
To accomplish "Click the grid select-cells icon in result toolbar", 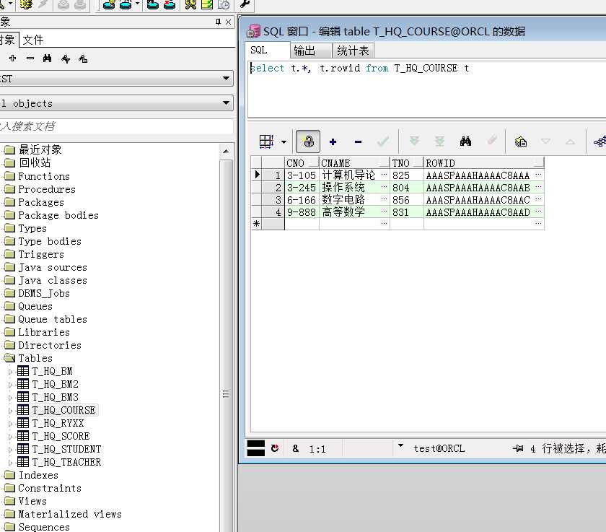I will click(266, 141).
